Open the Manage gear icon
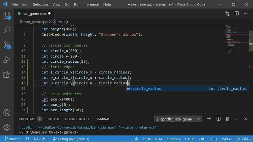Viewport: 253px width, 142px height. (x=7, y=127)
